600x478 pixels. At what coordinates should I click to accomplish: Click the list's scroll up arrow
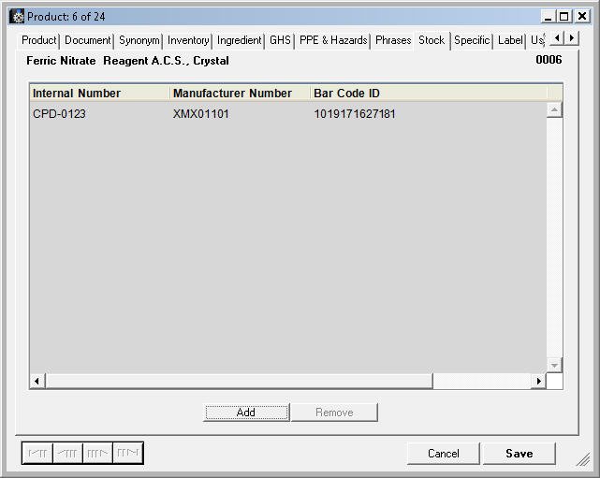(x=554, y=110)
